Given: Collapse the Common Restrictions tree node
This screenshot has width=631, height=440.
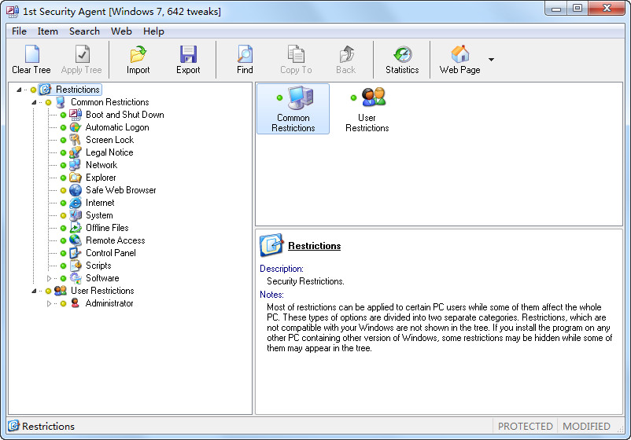Looking at the screenshot, I should pyautogui.click(x=34, y=102).
